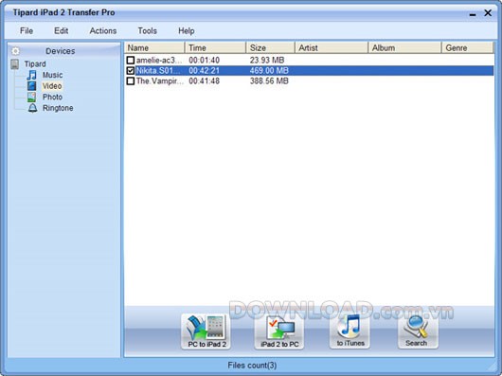The image size is (502, 376).
Task: Click the 00:42:21 time value
Action: tap(205, 70)
